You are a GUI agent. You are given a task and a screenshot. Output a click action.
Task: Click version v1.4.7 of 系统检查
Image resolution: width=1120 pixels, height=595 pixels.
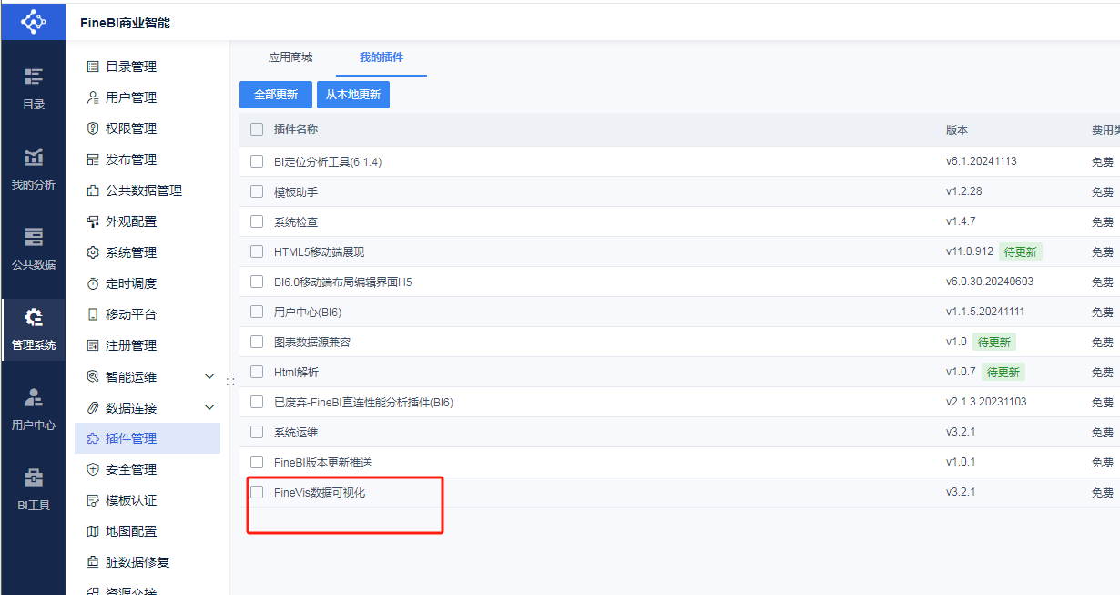[961, 221]
